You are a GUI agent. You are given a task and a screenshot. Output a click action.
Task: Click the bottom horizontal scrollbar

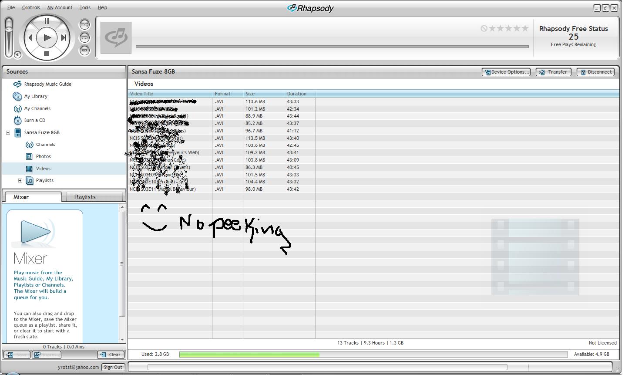coord(327,367)
